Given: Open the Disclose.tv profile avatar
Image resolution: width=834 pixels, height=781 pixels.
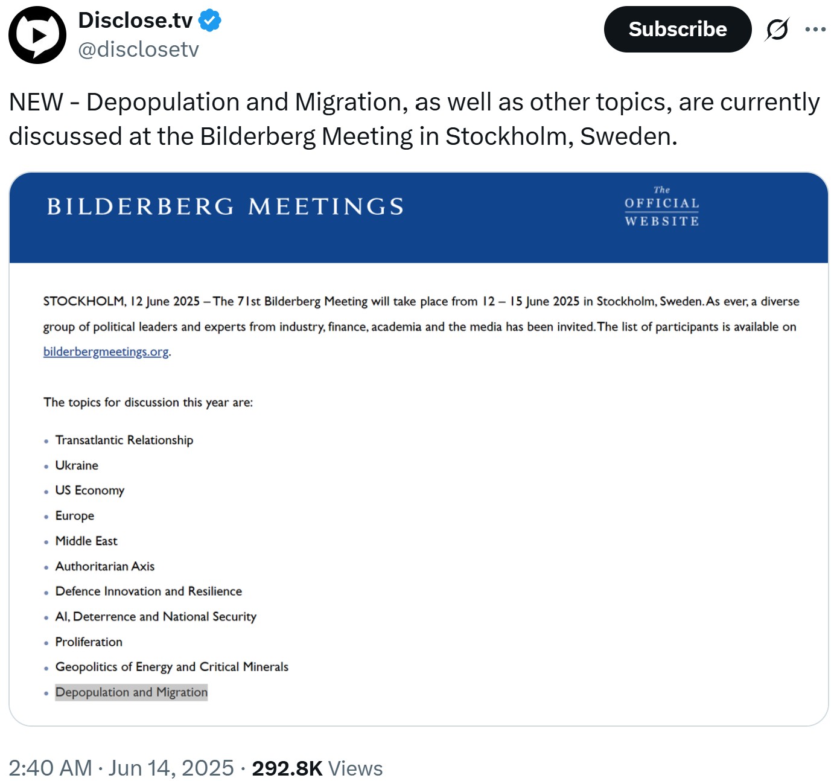Looking at the screenshot, I should coord(37,35).
